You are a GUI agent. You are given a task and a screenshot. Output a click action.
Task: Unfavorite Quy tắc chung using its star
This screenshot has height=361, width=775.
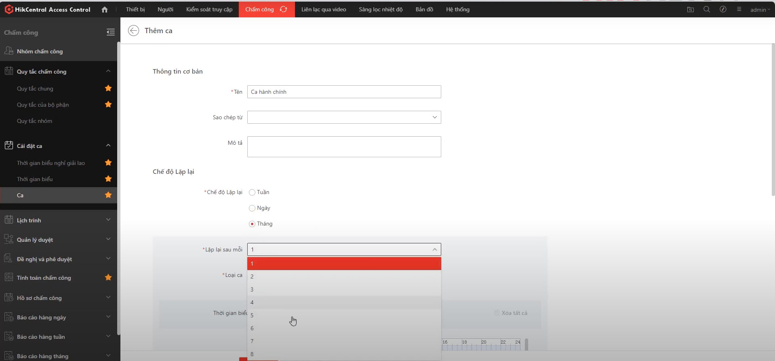click(108, 89)
